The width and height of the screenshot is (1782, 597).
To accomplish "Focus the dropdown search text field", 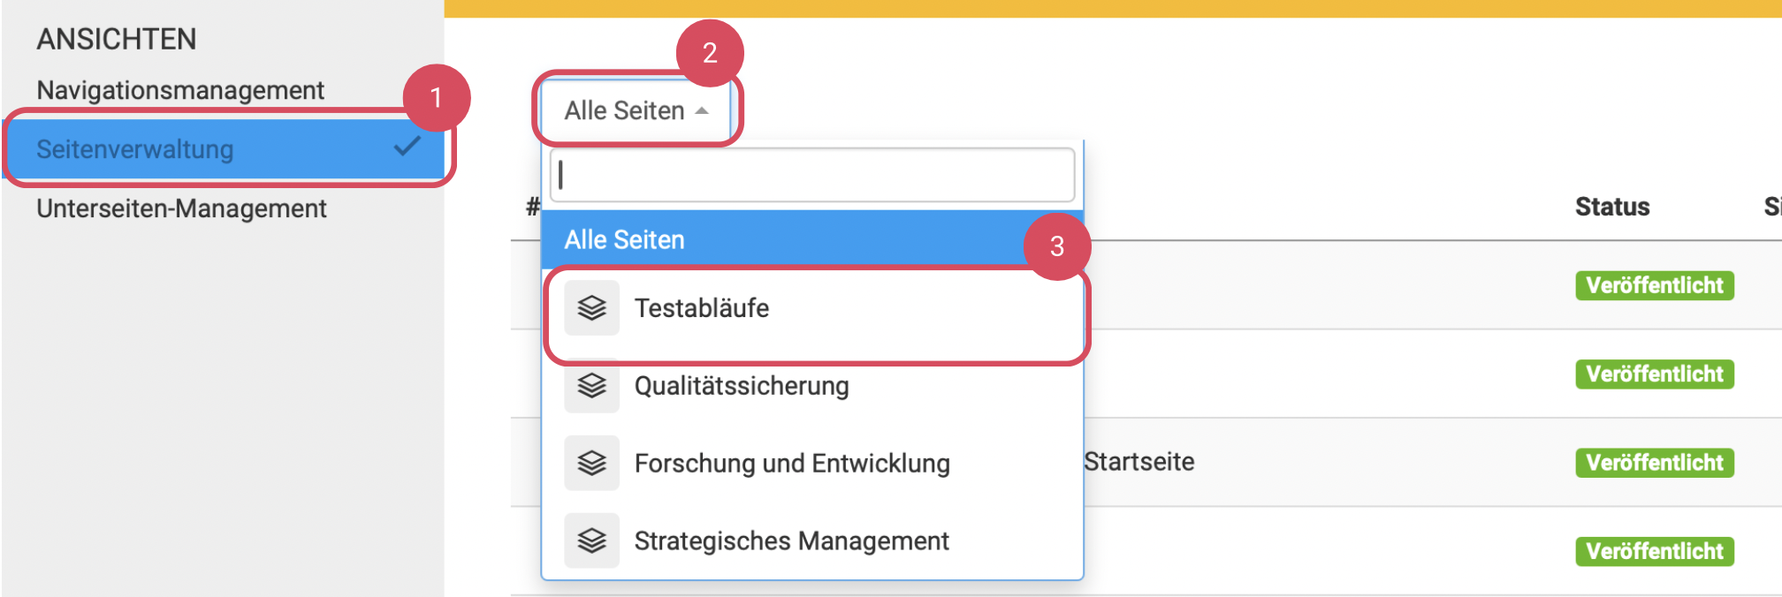I will point(811,175).
